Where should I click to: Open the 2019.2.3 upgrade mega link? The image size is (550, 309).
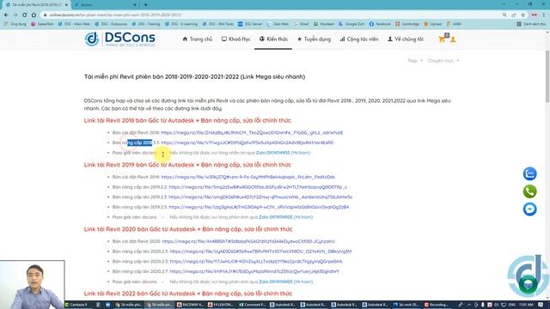pyautogui.click(x=260, y=197)
